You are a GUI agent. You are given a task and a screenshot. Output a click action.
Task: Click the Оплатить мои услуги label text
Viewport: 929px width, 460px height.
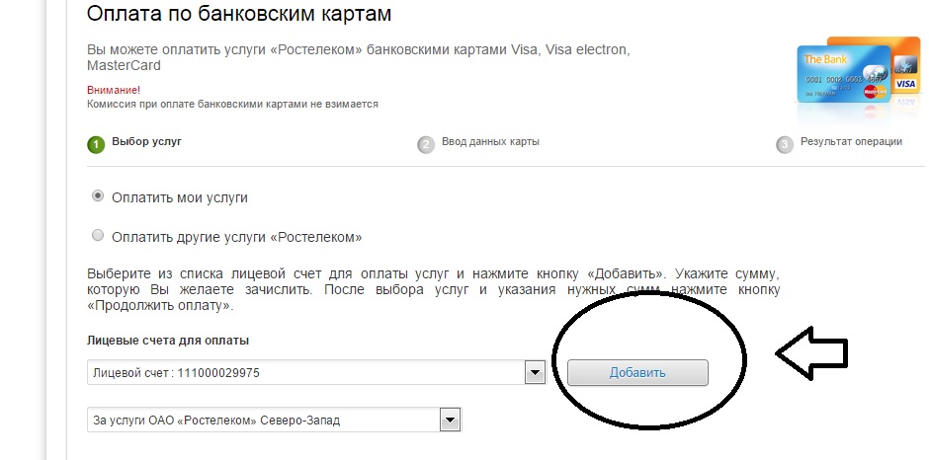tap(180, 197)
